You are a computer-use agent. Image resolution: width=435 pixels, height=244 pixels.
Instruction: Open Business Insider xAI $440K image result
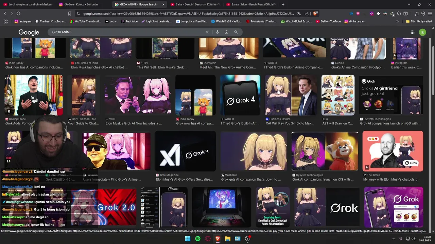[291, 95]
